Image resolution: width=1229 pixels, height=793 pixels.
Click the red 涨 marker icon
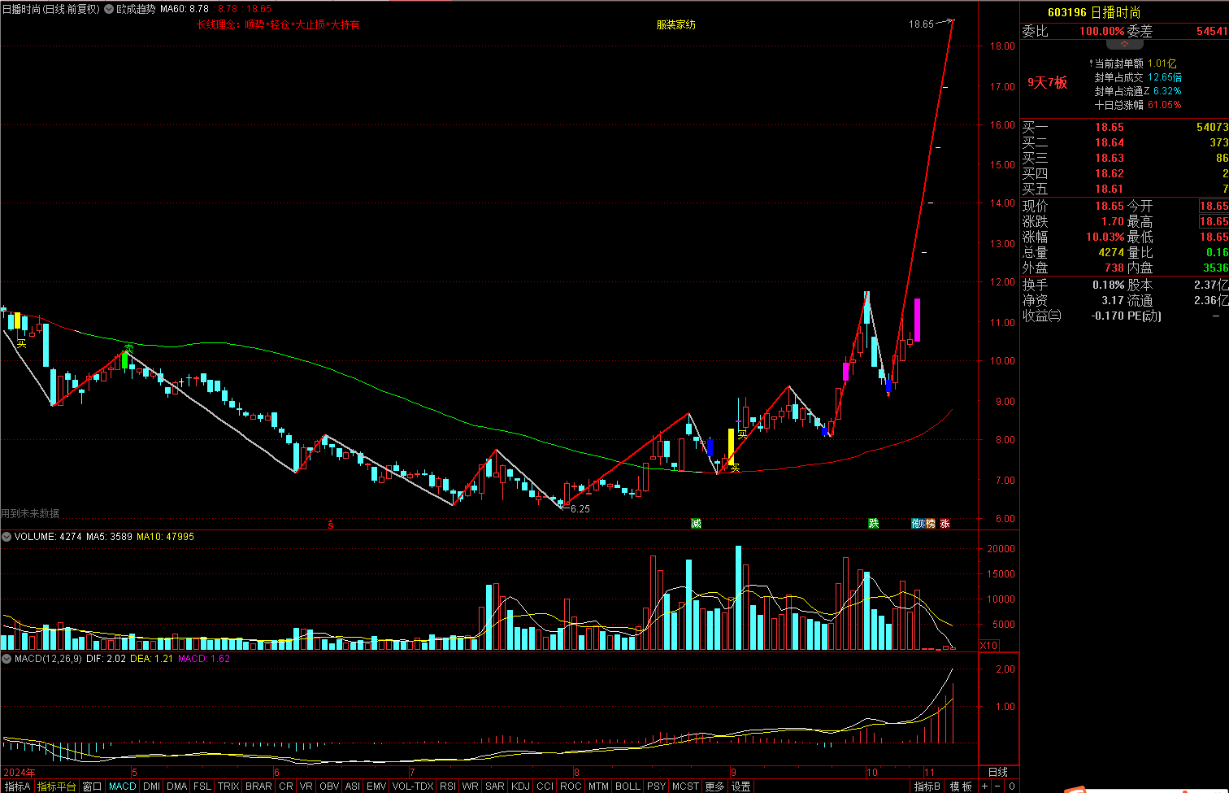pyautogui.click(x=945, y=524)
